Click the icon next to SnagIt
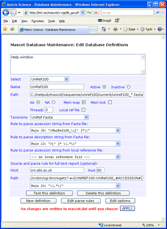The height and width of the screenshot is (229, 167). pyautogui.click(x=117, y=20)
